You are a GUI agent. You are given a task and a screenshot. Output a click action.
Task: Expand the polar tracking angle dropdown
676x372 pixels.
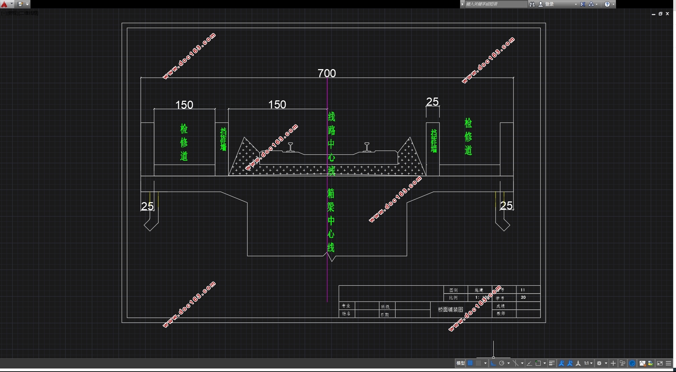pyautogui.click(x=508, y=363)
